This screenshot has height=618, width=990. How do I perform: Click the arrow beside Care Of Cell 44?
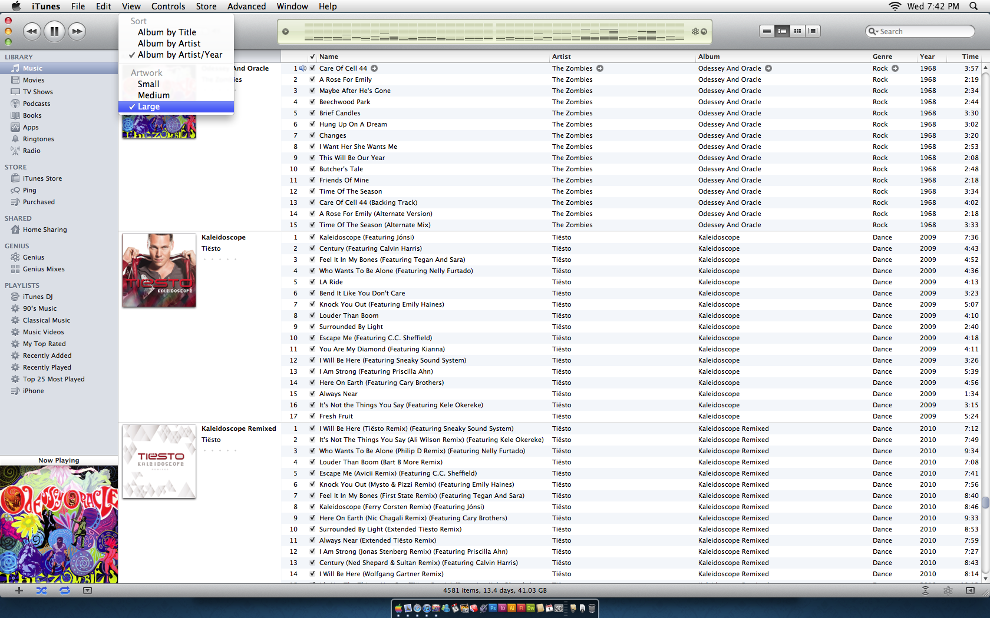click(374, 68)
